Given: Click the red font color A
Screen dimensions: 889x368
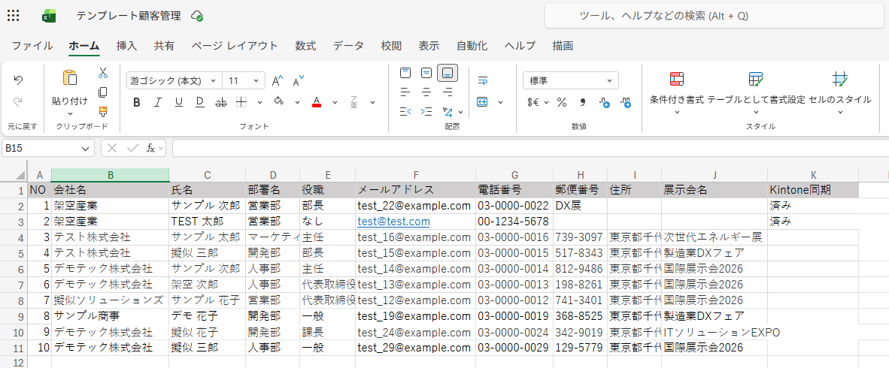Looking at the screenshot, I should [x=317, y=102].
